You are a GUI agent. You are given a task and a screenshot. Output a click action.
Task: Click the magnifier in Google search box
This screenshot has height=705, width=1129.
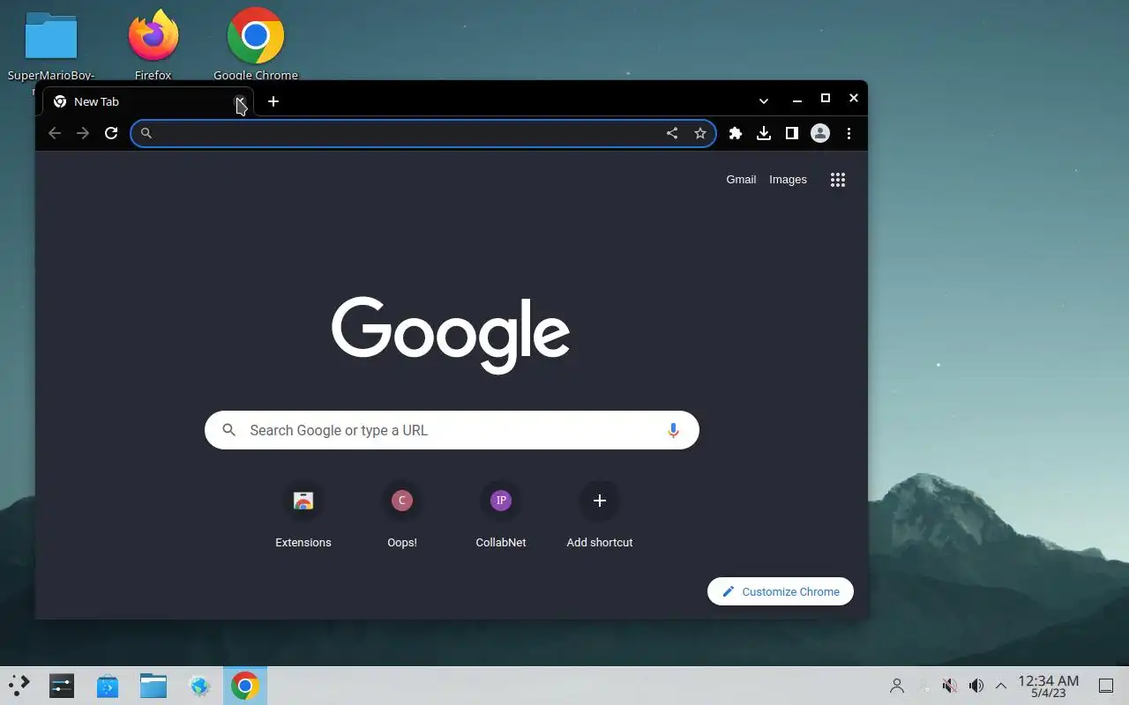tap(229, 430)
